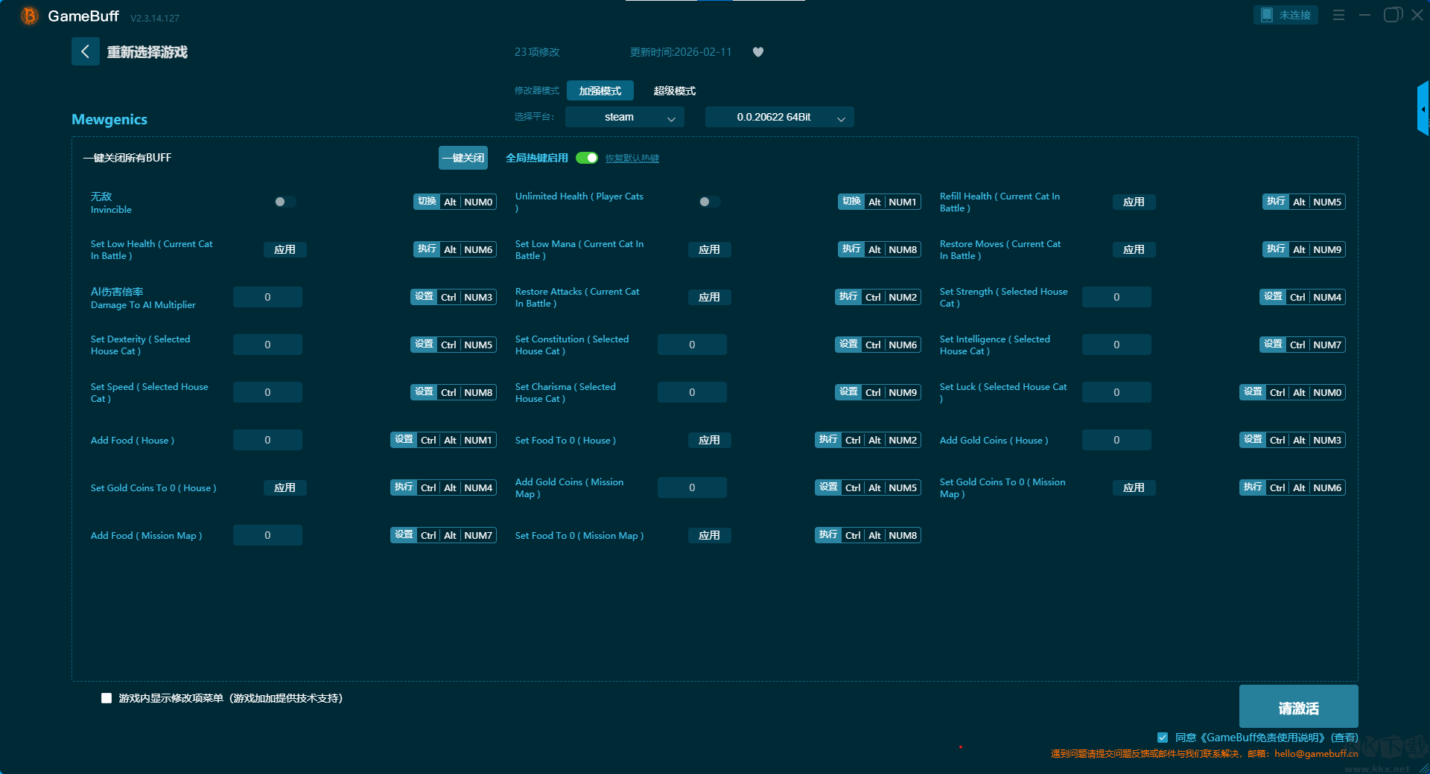Select the 加强模式 tab
1430x774 pixels.
click(600, 91)
